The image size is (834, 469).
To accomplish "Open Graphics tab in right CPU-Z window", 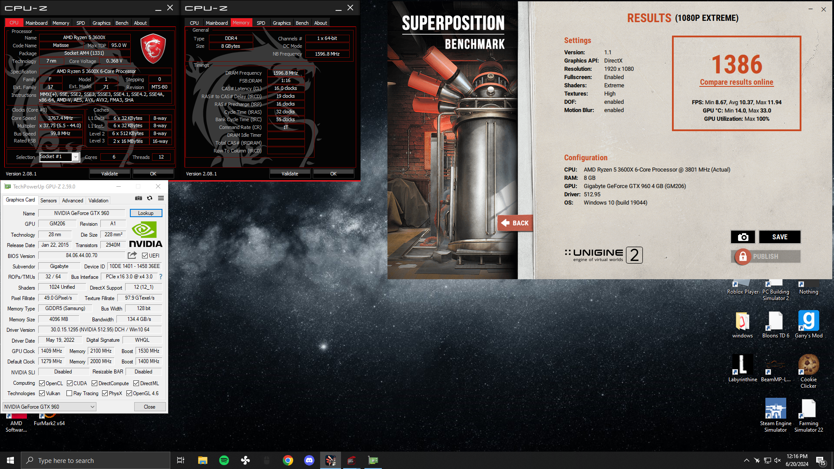I will click(x=281, y=23).
